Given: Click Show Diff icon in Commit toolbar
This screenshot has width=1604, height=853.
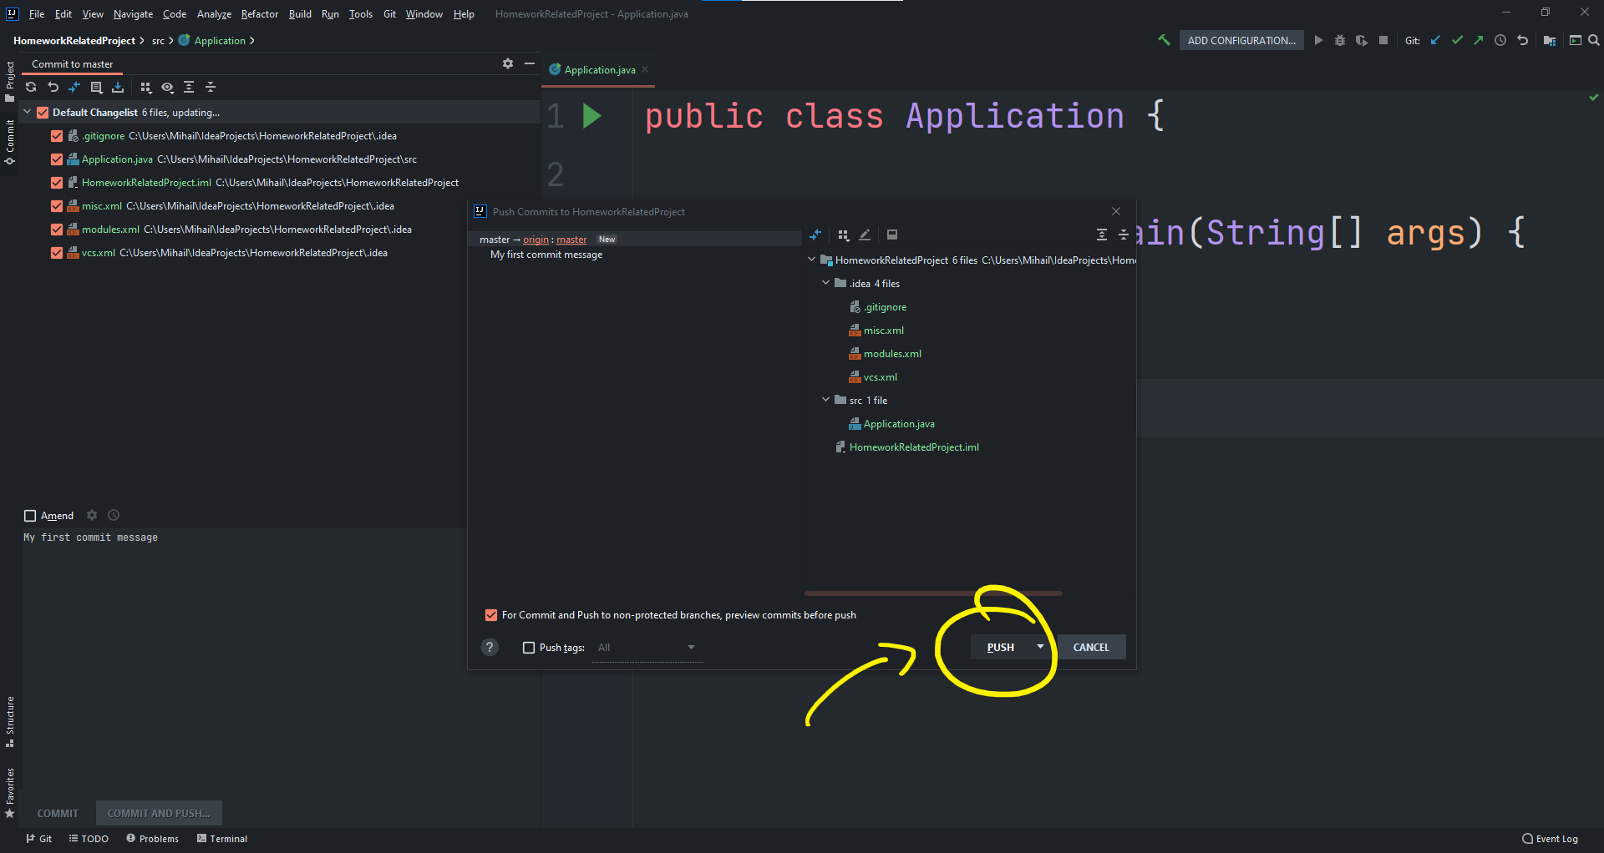Looking at the screenshot, I should tap(74, 87).
